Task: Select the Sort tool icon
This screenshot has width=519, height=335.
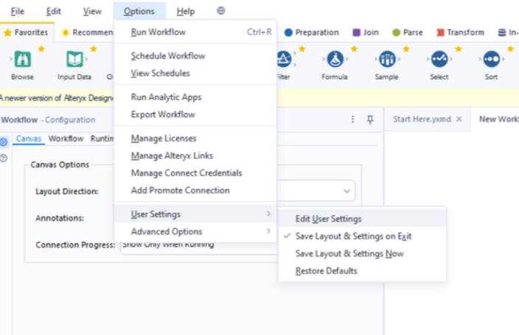Action: click(x=492, y=60)
